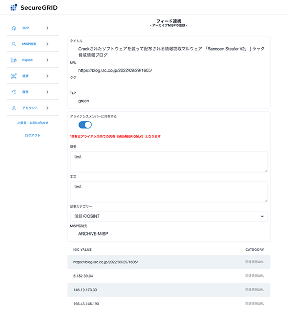Select the IOC row 146.19.173.33

169,290
